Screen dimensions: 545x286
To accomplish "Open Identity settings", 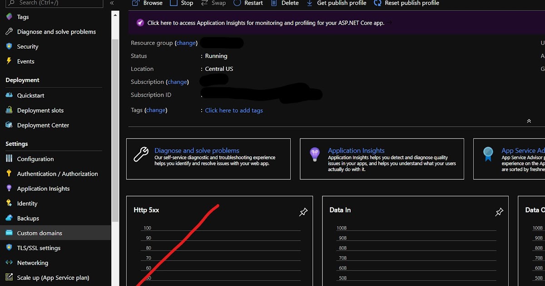I will tap(27, 203).
